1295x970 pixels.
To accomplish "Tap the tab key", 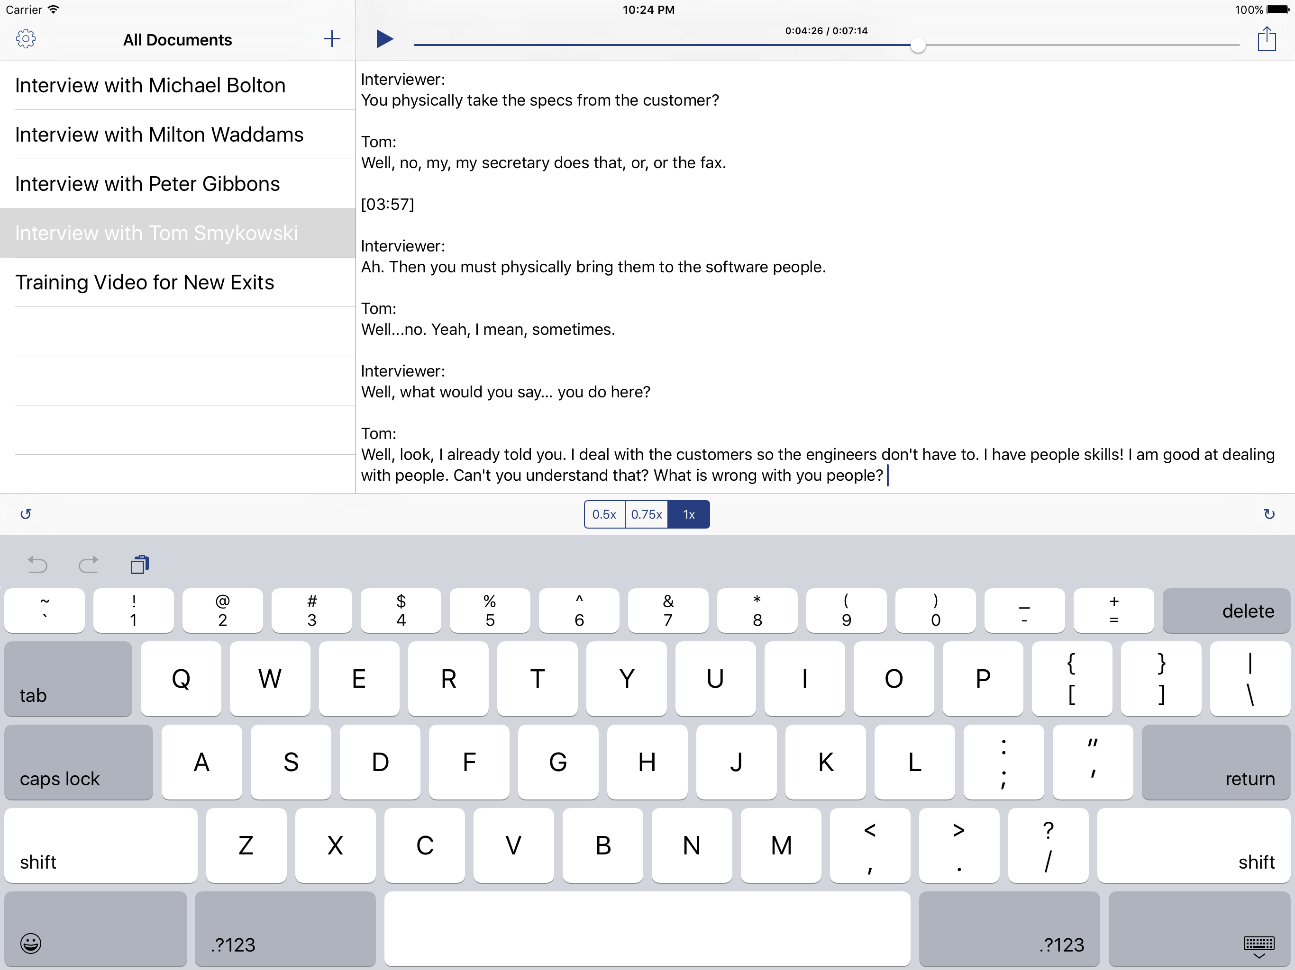I will [68, 679].
